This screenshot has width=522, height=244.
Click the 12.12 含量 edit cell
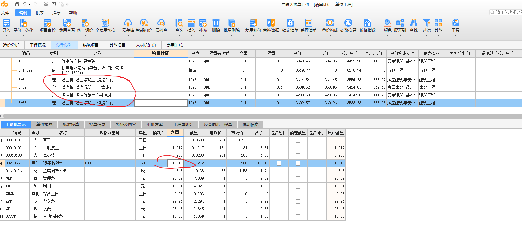(175, 163)
